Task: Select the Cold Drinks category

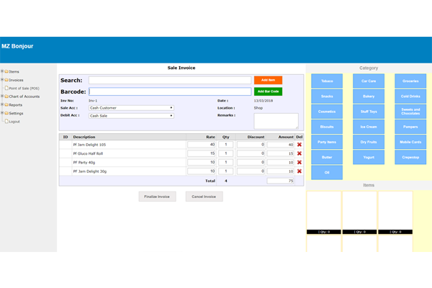Action: point(410,96)
